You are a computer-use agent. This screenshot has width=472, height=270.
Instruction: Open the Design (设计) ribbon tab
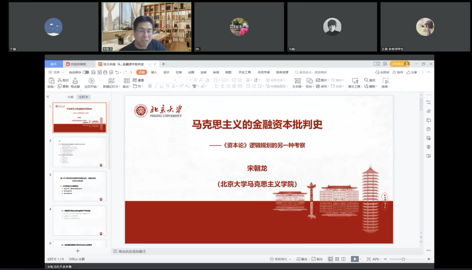[166, 72]
